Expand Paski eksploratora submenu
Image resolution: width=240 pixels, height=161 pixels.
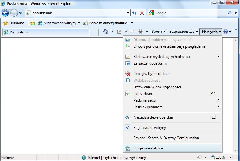tap(173, 107)
